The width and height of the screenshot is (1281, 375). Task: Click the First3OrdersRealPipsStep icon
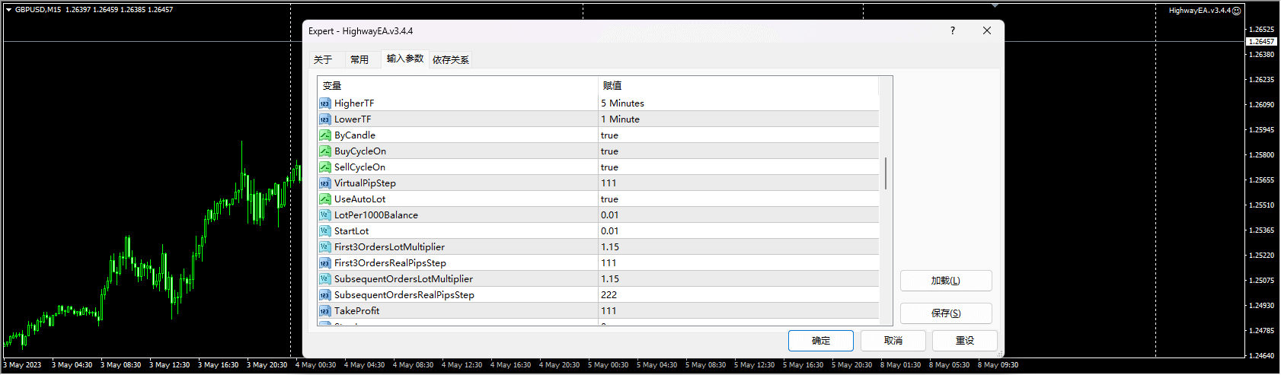pyautogui.click(x=325, y=263)
